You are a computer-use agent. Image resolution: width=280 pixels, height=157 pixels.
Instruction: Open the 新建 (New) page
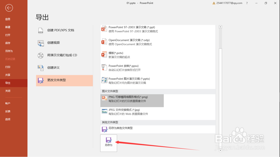coord(8,27)
